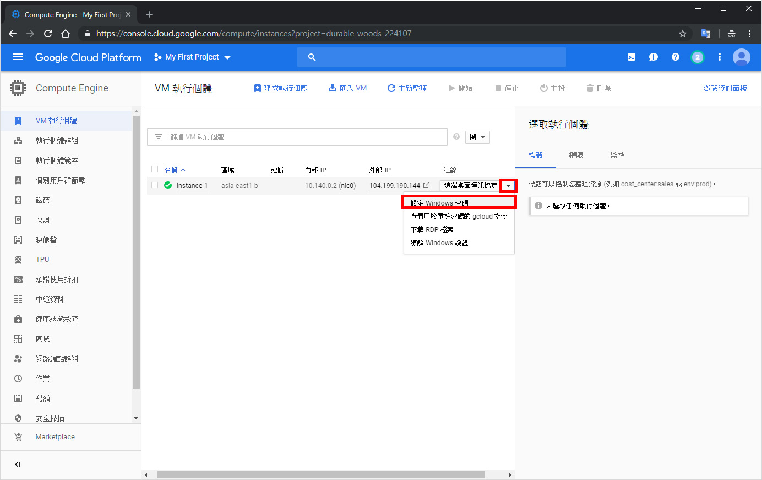
Task: Click the 健康狀態檢查 sidebar icon
Action: (x=18, y=319)
